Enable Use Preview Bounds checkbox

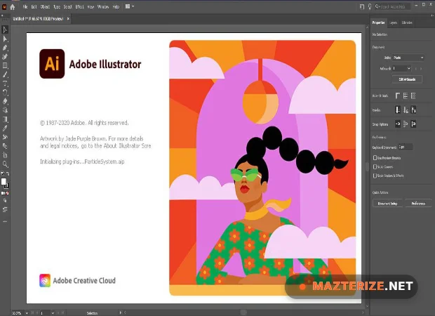pyautogui.click(x=375, y=158)
